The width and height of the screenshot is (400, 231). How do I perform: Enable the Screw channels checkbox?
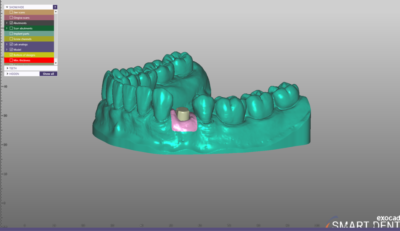pyautogui.click(x=11, y=39)
